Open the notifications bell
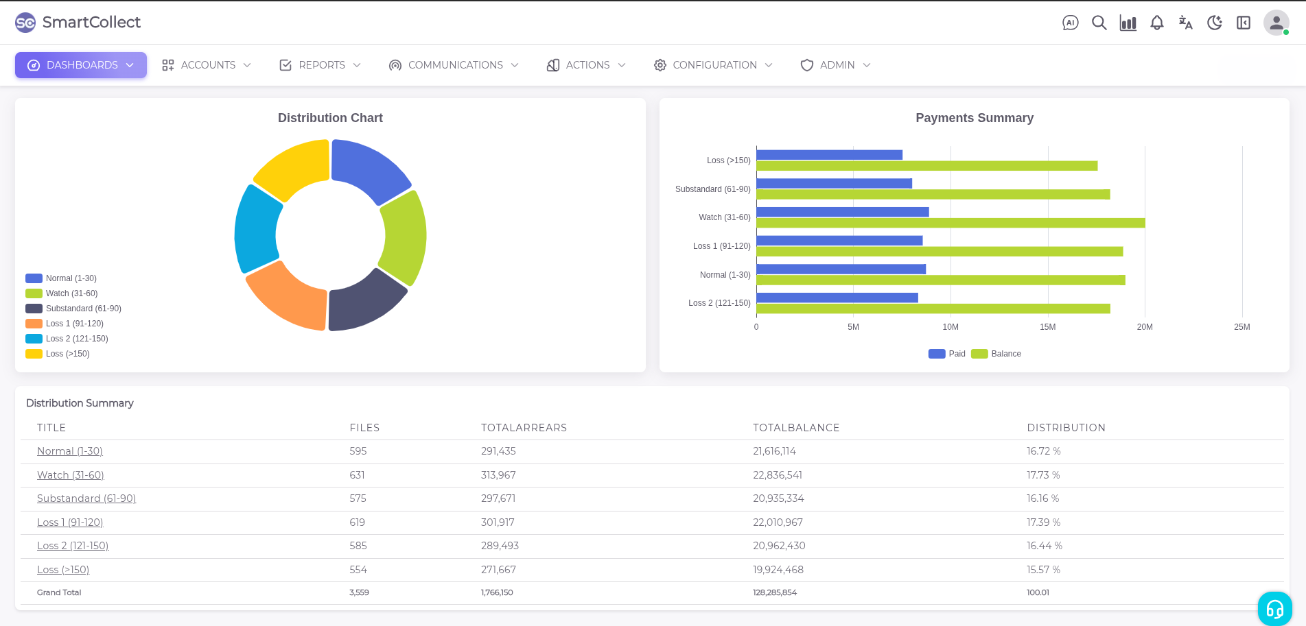The height and width of the screenshot is (626, 1306). pyautogui.click(x=1156, y=23)
